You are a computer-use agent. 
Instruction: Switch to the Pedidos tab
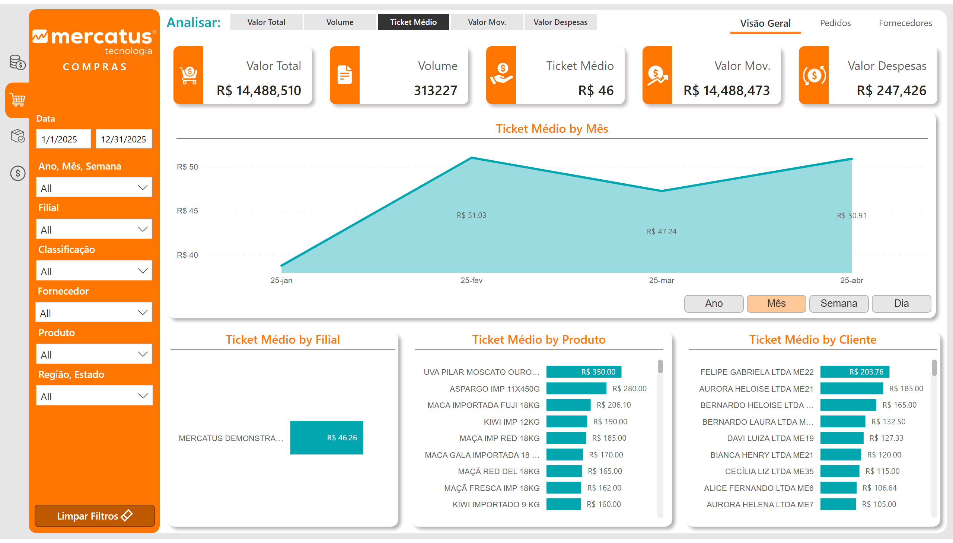(835, 23)
